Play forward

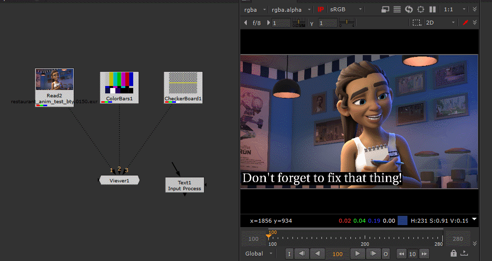coord(357,254)
